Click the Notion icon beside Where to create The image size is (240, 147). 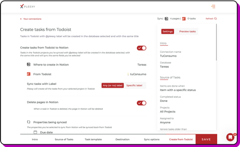click(x=29, y=64)
